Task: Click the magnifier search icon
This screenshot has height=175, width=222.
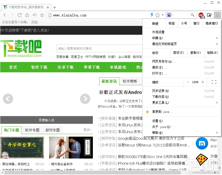Action: pos(193,15)
